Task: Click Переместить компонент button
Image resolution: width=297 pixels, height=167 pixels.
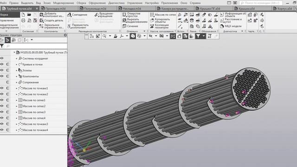Action: (78, 26)
